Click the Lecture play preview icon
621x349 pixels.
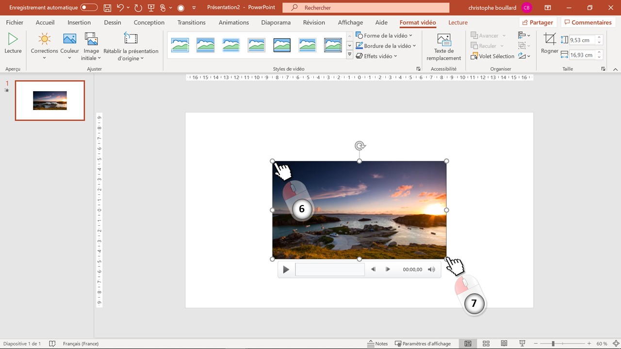tap(13, 40)
